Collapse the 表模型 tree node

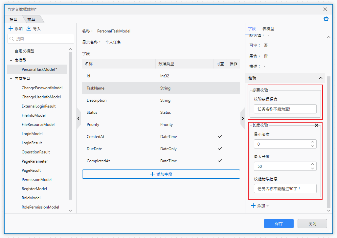pyautogui.click(x=11, y=60)
